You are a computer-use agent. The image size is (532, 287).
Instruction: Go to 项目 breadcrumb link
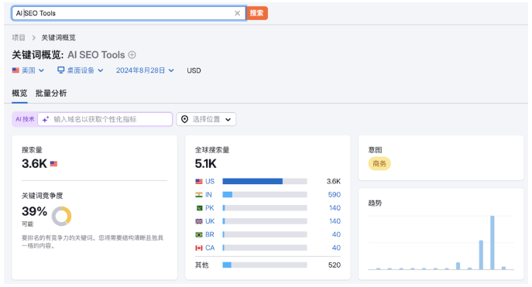[x=19, y=38]
